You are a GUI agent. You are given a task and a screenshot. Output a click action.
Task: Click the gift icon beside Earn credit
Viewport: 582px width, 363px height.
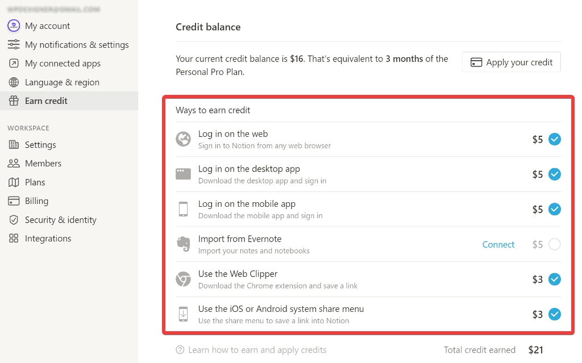(14, 101)
